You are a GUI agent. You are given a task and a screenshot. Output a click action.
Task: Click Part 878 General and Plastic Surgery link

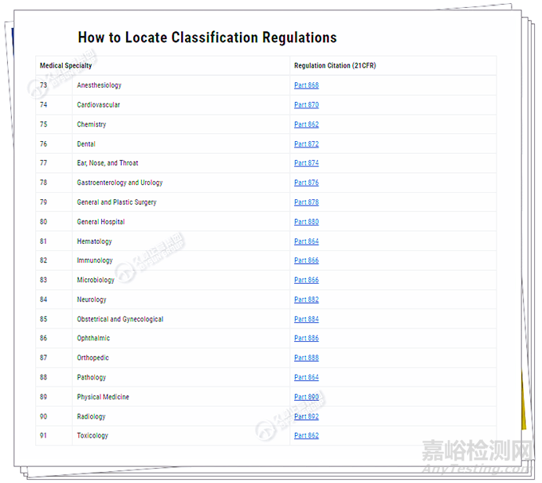click(306, 202)
